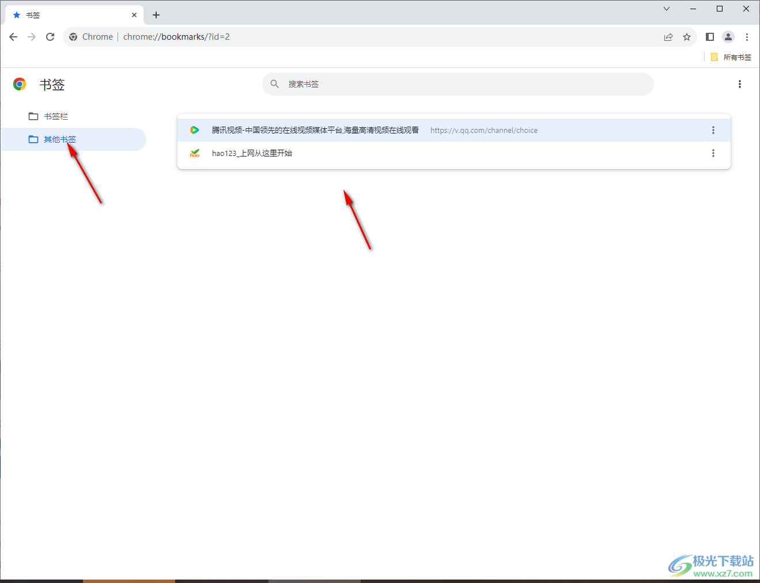Maximize the Chrome window
Image resolution: width=760 pixels, height=583 pixels.
coord(720,9)
